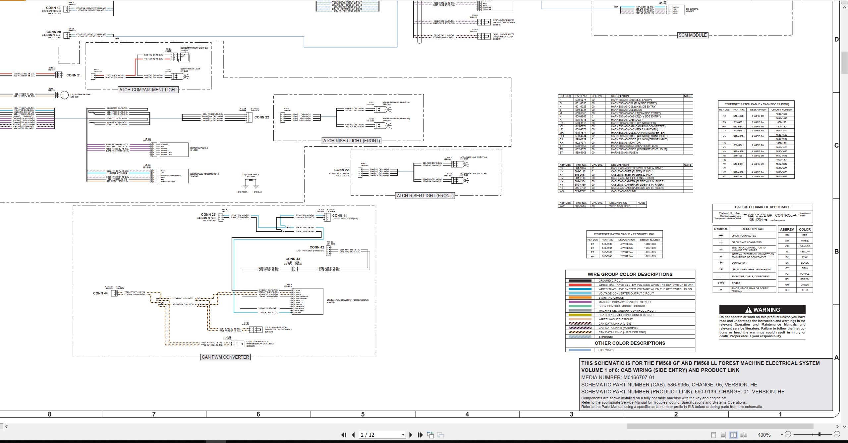Click the TRAVEL PEDAL 2 component label
The image size is (848, 443).
point(199,149)
